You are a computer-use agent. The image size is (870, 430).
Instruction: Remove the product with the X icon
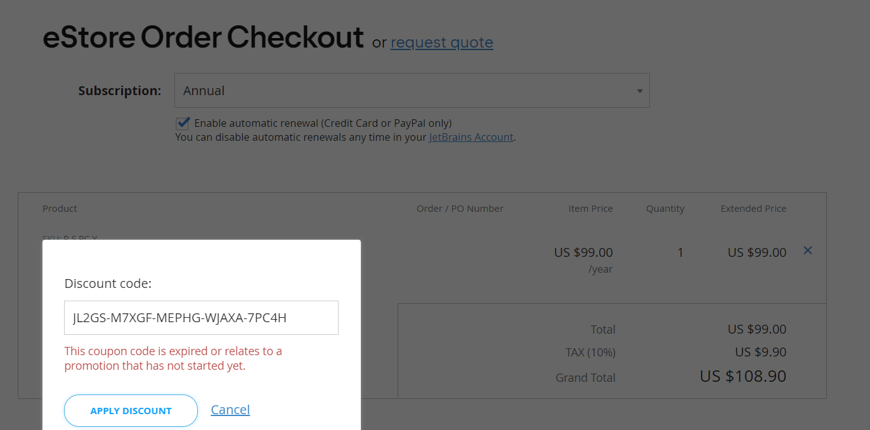point(808,251)
